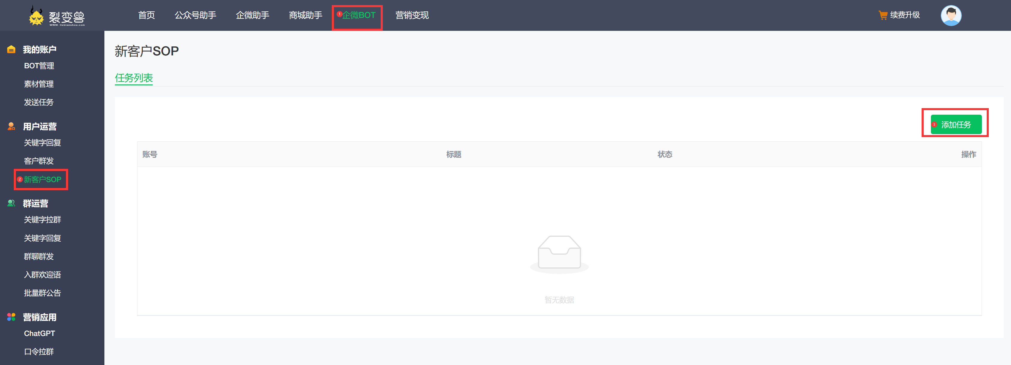
Task: Open the ChatGPT marketing application
Action: (39, 333)
